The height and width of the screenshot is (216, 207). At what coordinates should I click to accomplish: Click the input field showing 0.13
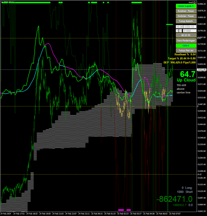[x=192, y=27]
